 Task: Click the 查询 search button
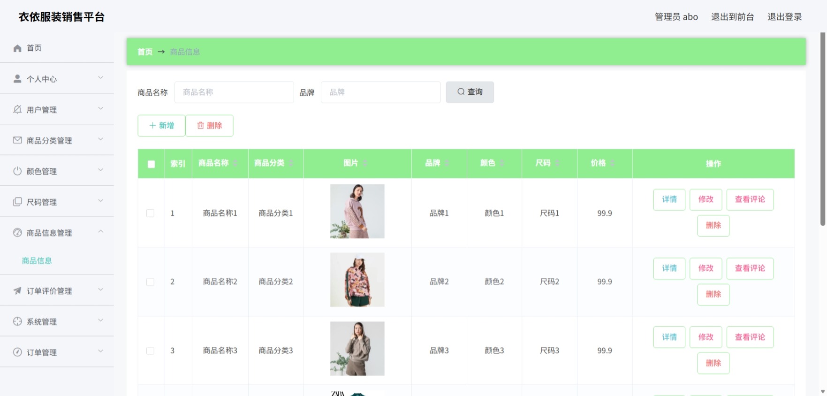[x=470, y=92]
